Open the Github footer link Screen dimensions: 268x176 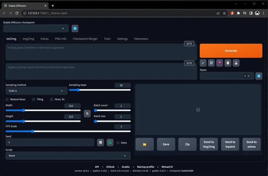110,167
